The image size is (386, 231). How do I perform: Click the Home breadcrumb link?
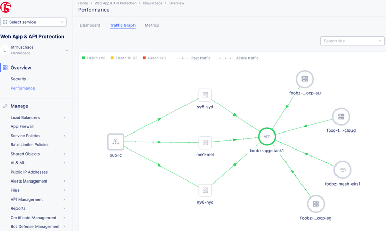(x=83, y=3)
